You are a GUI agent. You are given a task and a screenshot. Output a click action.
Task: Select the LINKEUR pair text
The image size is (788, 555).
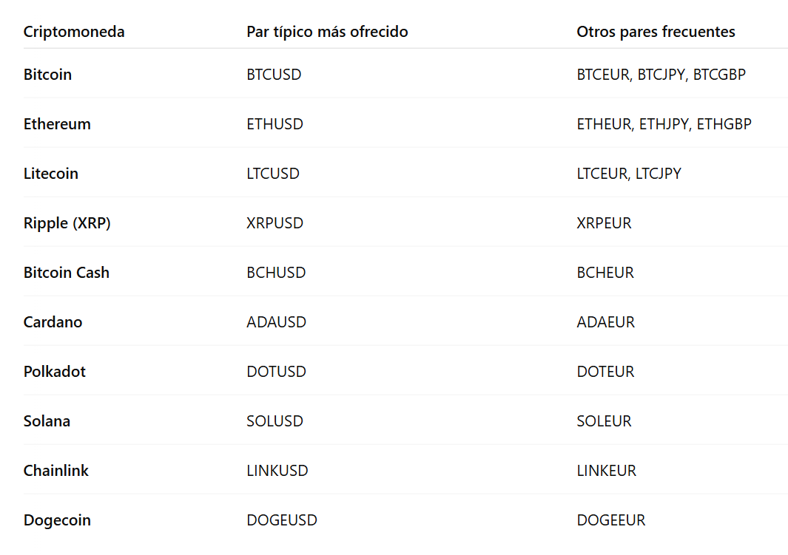coord(606,471)
